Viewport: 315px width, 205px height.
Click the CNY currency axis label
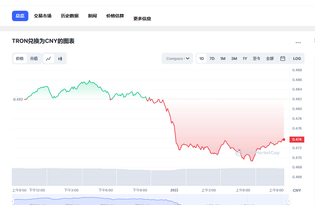tap(297, 190)
